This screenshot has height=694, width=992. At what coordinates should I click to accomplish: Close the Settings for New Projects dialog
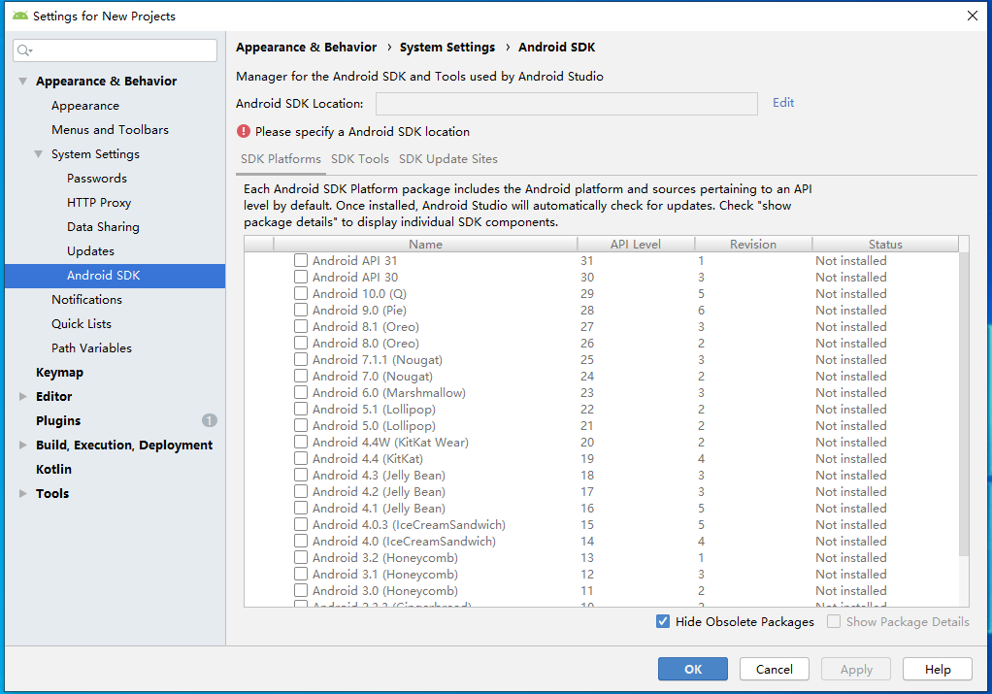[973, 16]
